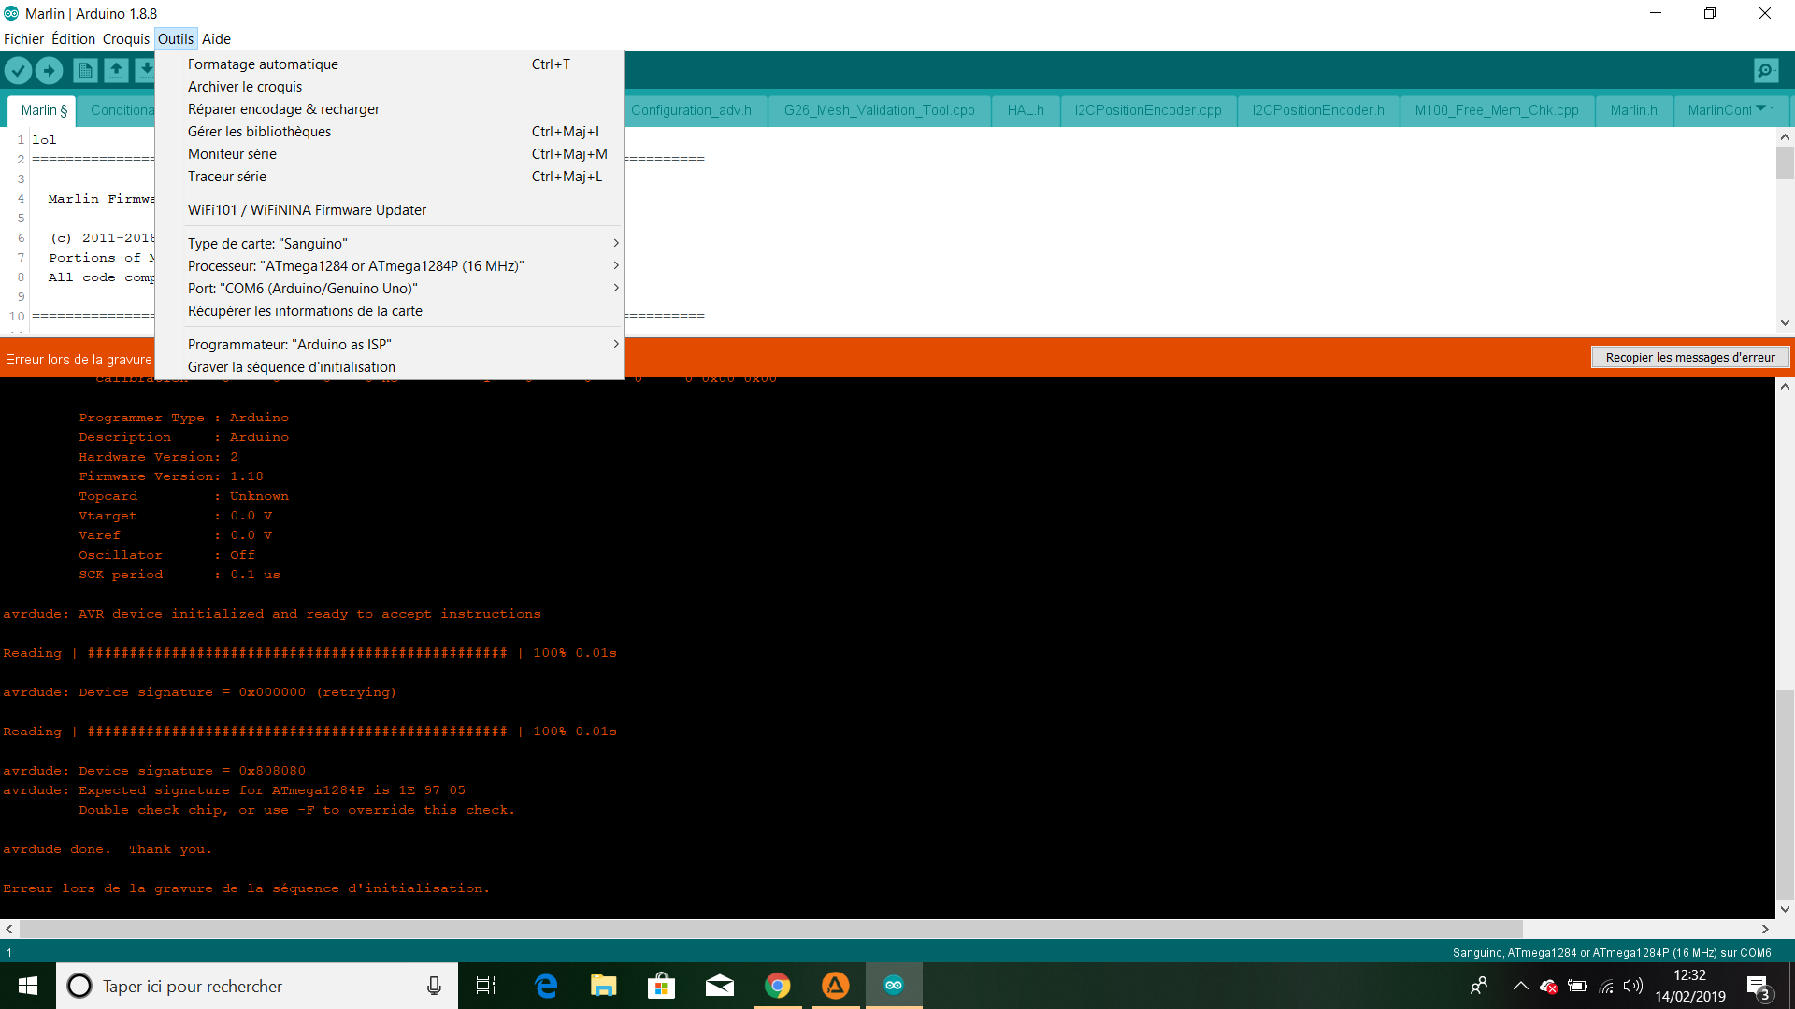Open File Explorer from taskbar

point(604,986)
